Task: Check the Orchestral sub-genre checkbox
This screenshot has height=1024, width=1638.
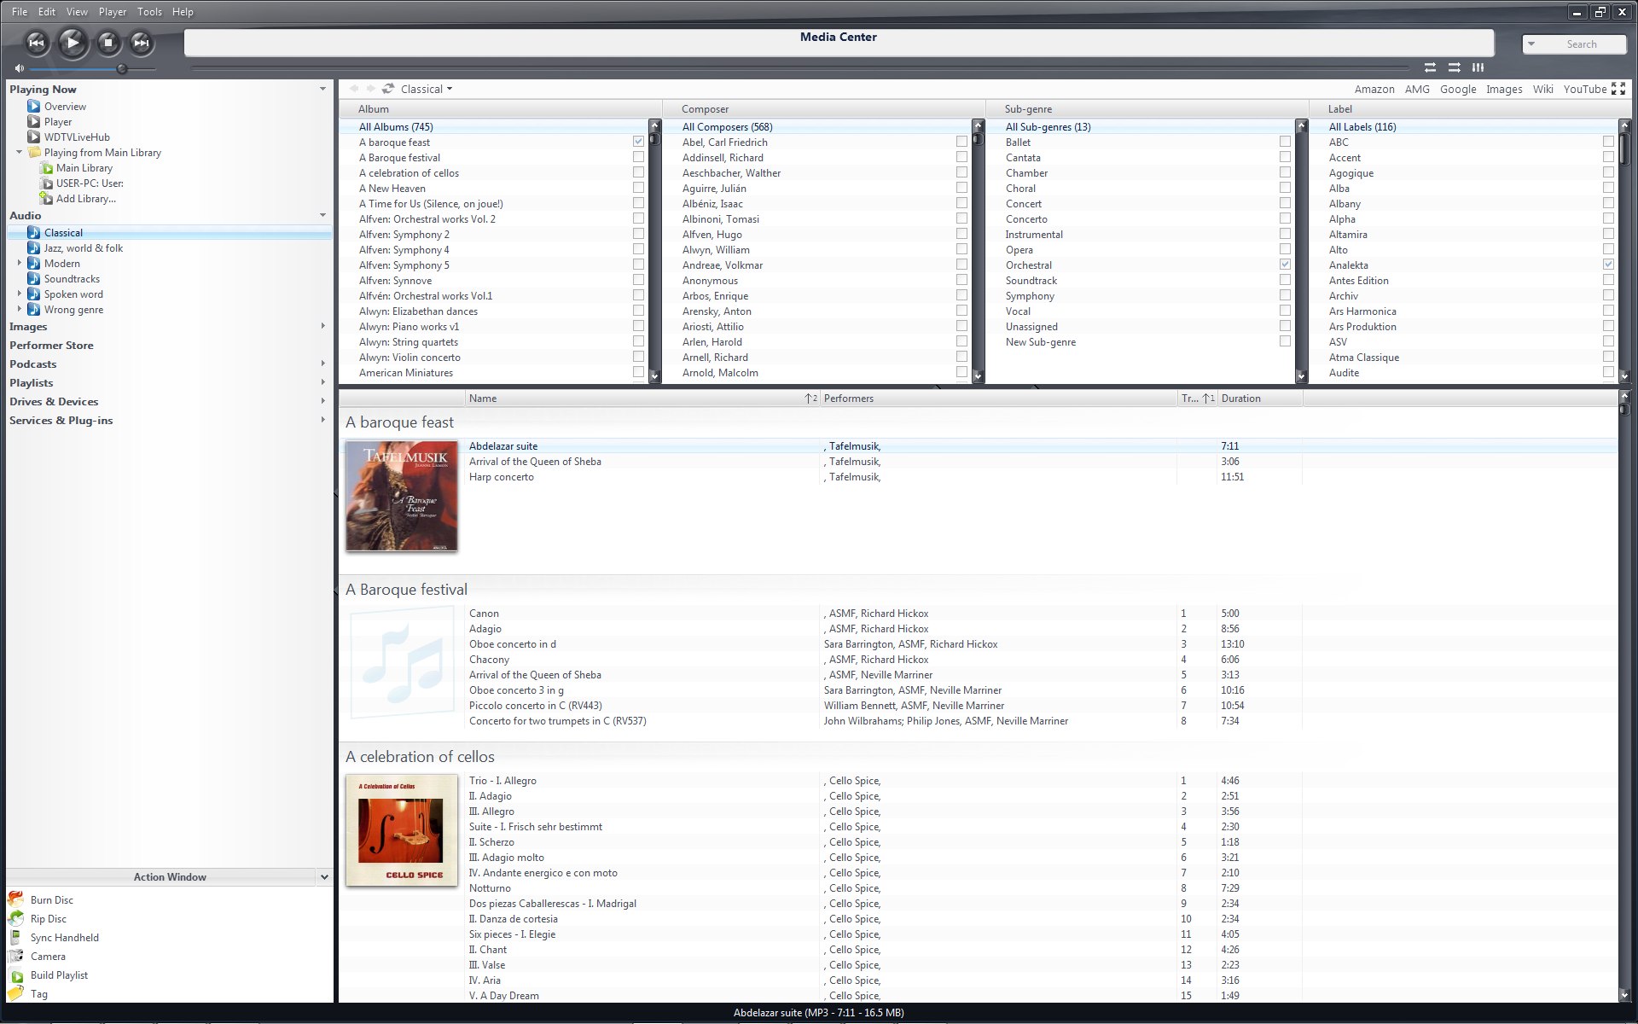Action: click(1285, 265)
